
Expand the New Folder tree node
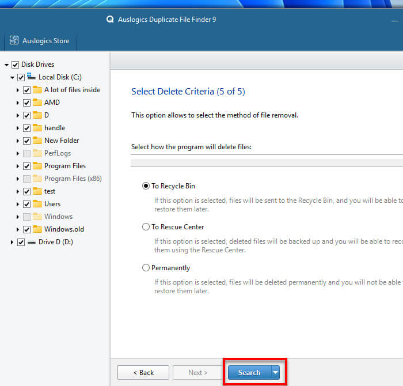(18, 141)
